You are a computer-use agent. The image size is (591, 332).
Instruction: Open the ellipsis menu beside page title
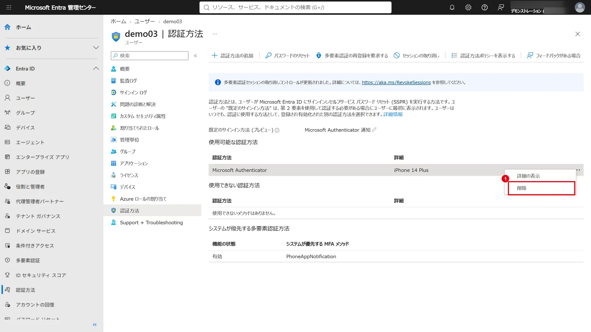[215, 34]
